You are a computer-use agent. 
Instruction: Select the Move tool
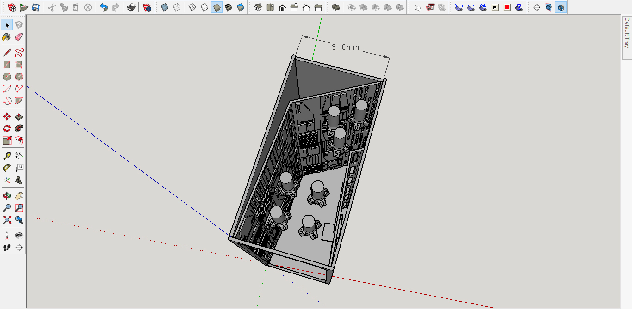point(7,116)
